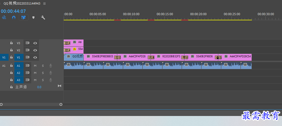
Task: Toggle sync lock on A1 track
Action: point(27,66)
